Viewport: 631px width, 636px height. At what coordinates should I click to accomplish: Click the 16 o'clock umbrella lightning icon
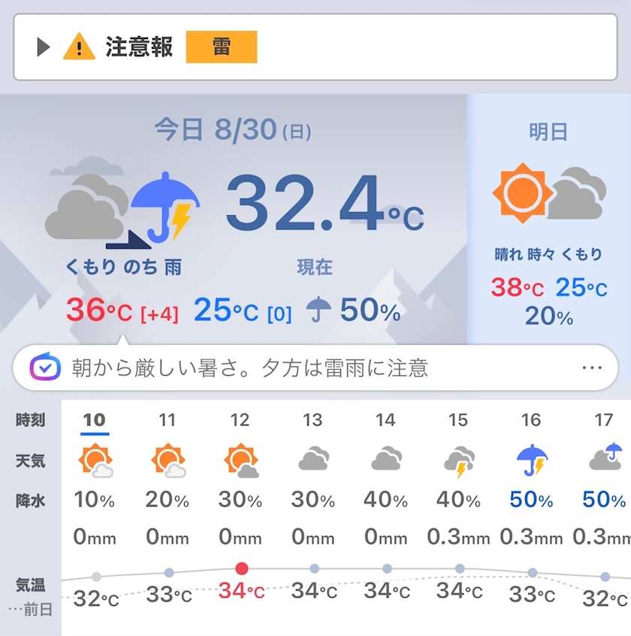point(532,460)
